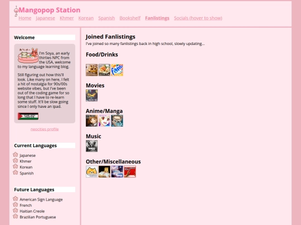301x225 pixels.
Task: Open the red Miscellaneous thumbnail
Action: tap(130, 172)
